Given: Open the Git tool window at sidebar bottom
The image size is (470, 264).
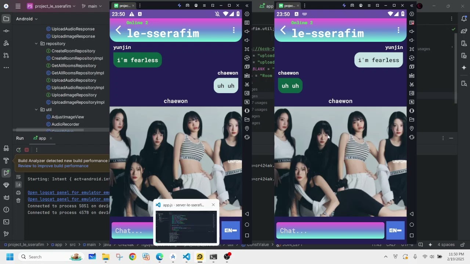Looking at the screenshot, I should point(6,234).
